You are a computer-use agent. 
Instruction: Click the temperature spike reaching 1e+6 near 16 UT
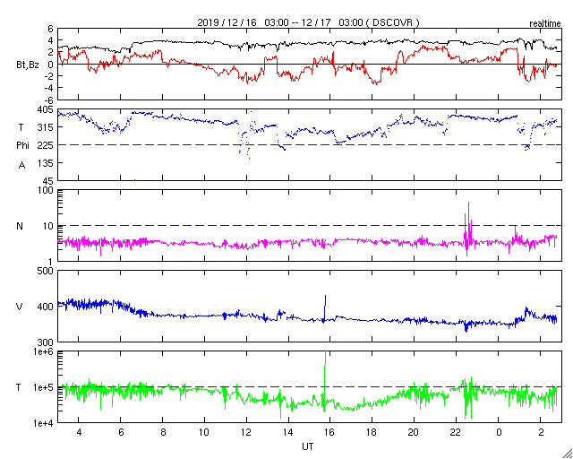pyautogui.click(x=325, y=352)
